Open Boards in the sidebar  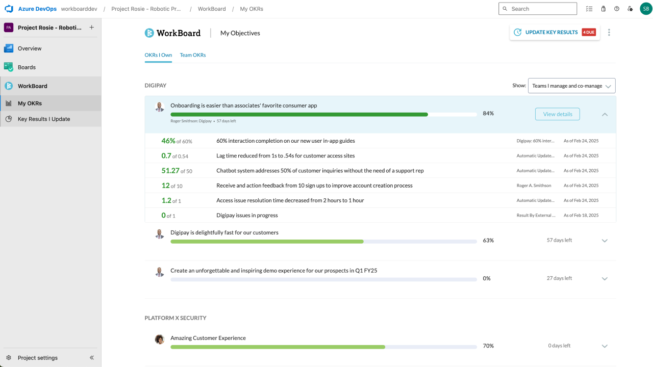pyautogui.click(x=51, y=67)
